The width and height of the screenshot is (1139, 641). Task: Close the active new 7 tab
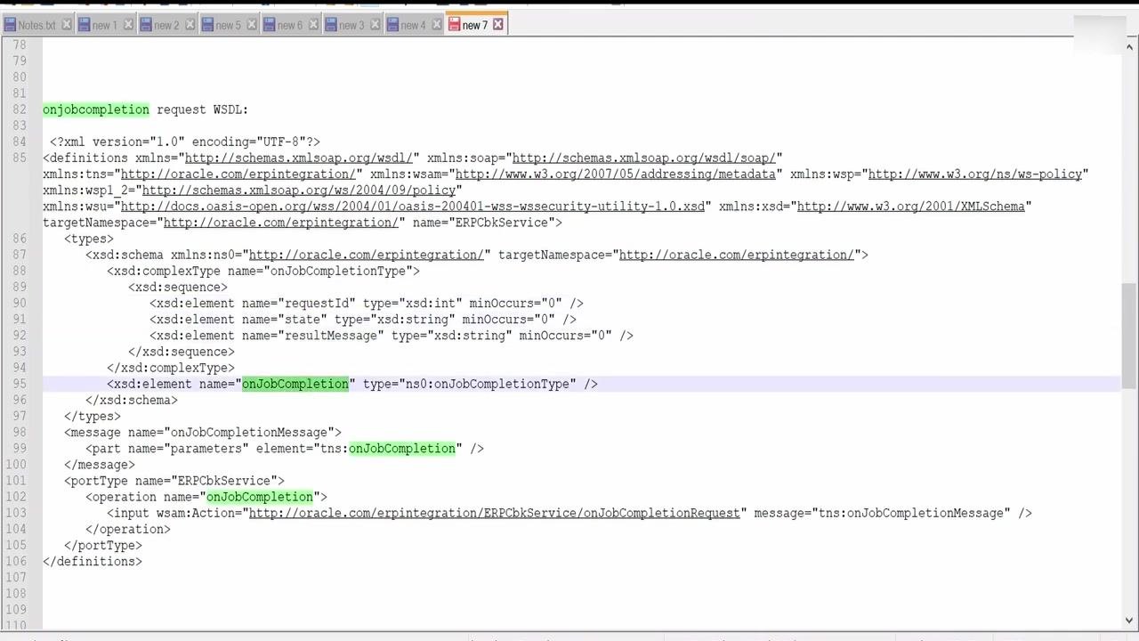coord(498,25)
